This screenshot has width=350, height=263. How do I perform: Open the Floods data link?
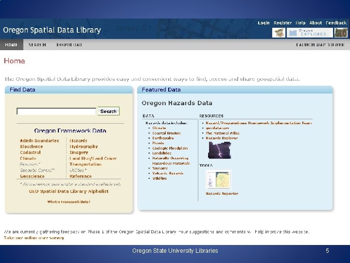tap(158, 143)
